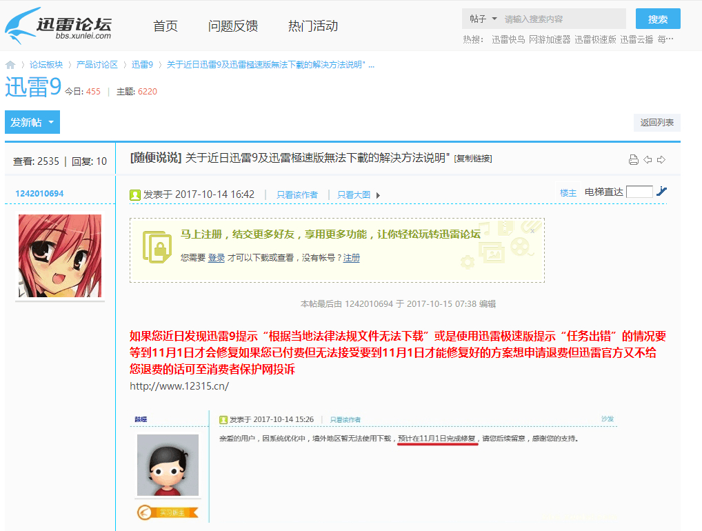Click the 查看: 2535 view count
This screenshot has width=702, height=531.
pos(37,161)
